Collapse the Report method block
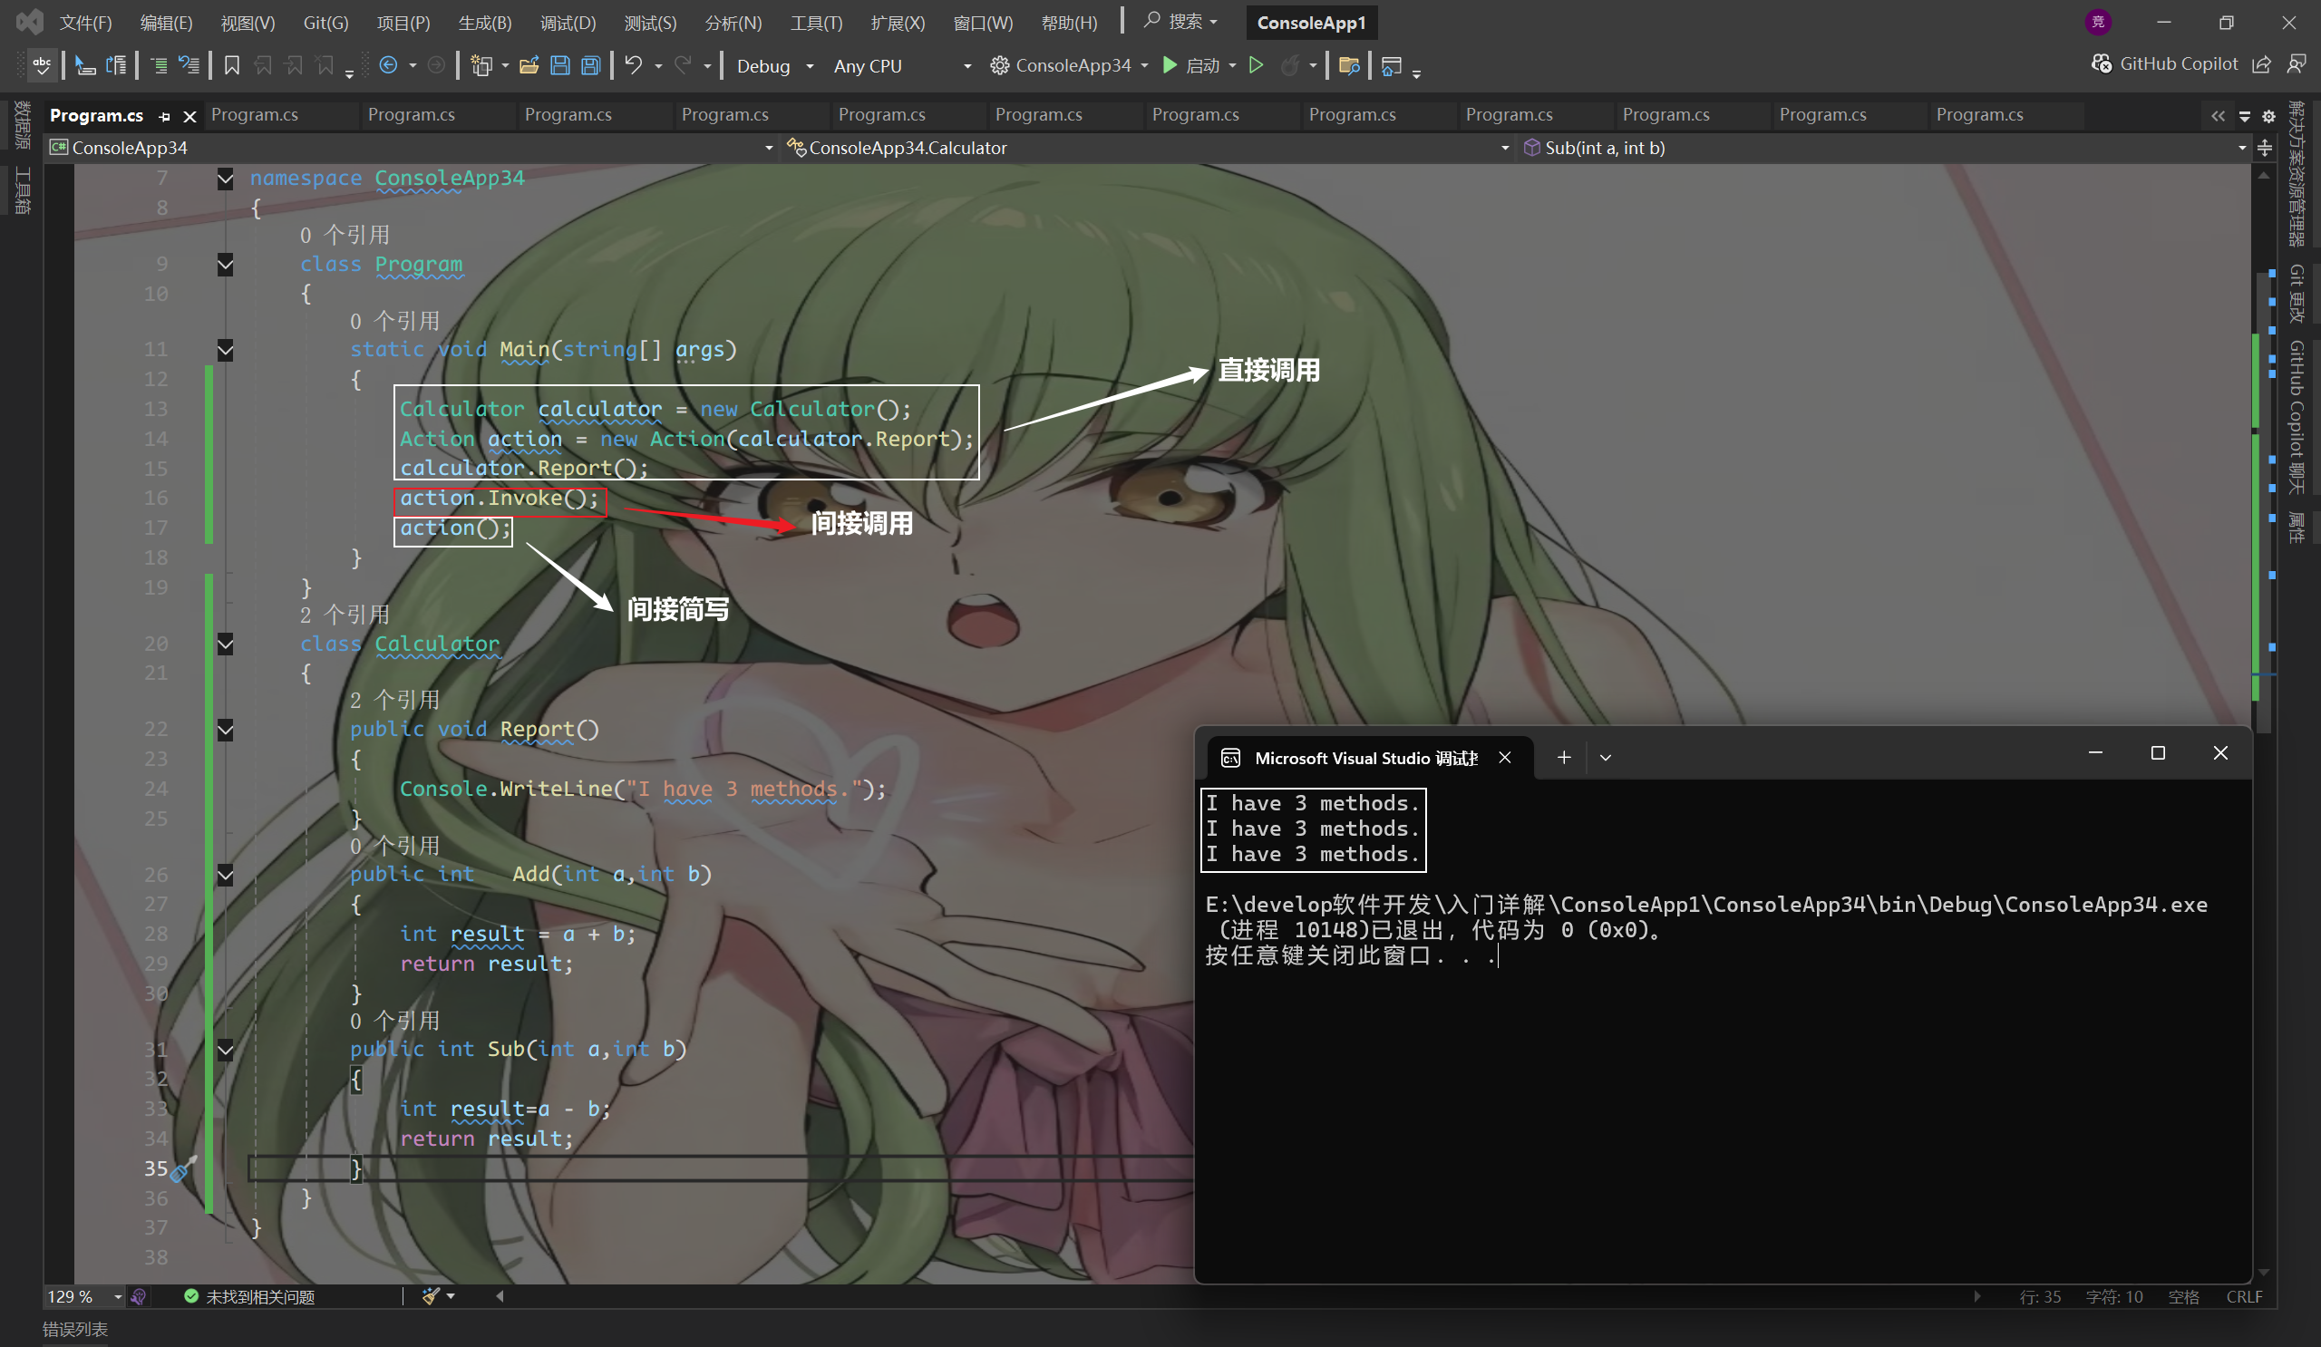 (225, 730)
